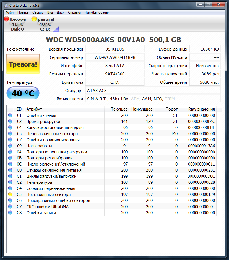Select Disk 0 with red Плохое status
The width and height of the screenshot is (229, 260).
tap(15, 24)
